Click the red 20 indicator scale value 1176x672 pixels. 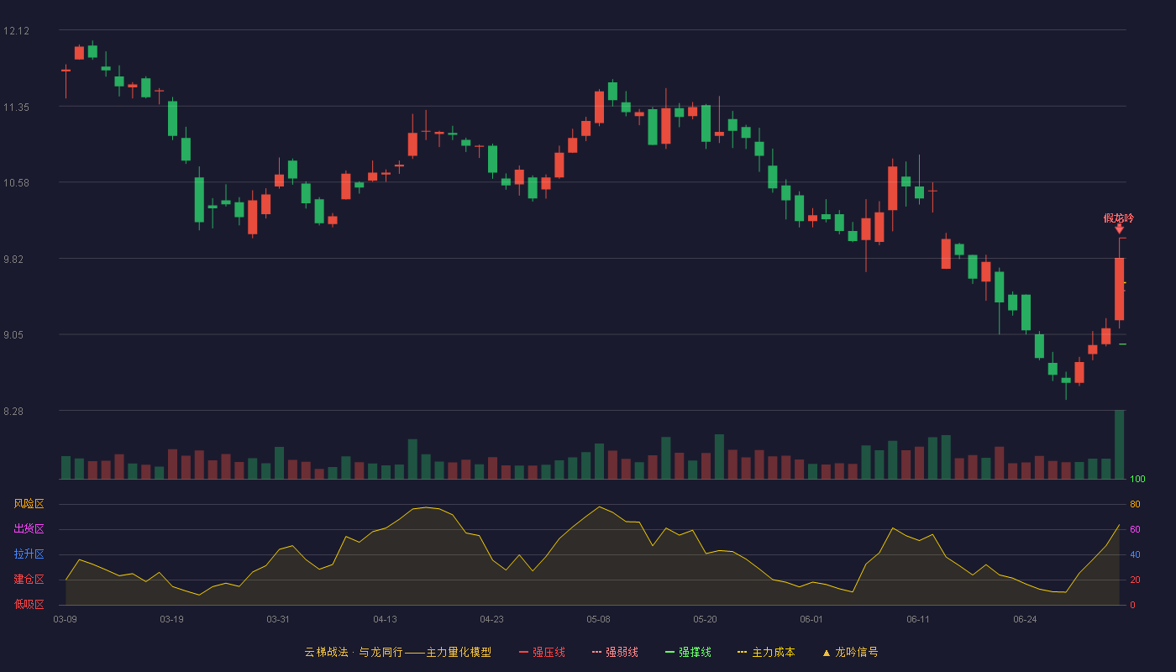pos(1135,580)
